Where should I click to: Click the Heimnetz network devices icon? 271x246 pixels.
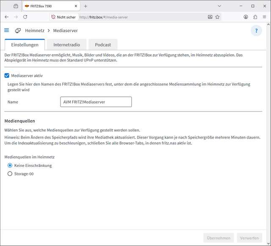pos(18,30)
